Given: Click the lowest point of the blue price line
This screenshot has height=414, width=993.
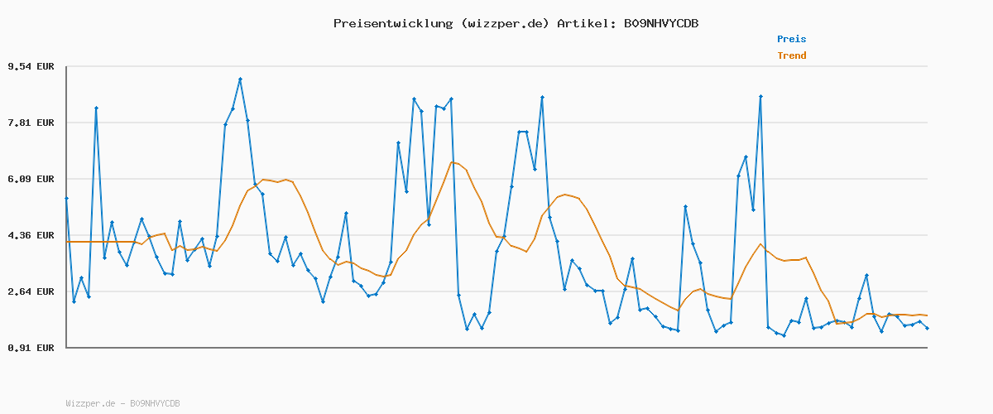Looking at the screenshot, I should (784, 335).
